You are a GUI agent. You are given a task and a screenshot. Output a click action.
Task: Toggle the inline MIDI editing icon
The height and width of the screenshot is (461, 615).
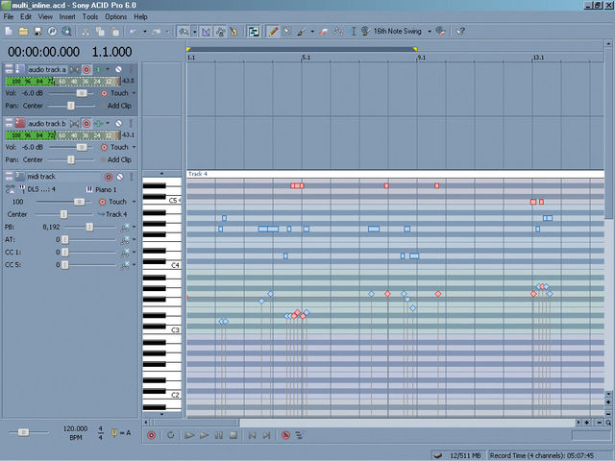254,32
